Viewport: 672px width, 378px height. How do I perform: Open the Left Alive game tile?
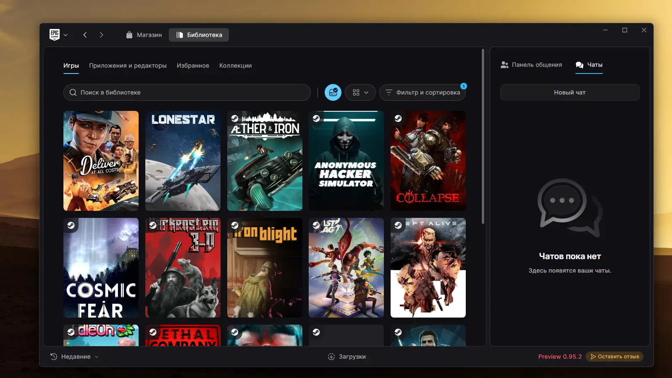point(428,268)
